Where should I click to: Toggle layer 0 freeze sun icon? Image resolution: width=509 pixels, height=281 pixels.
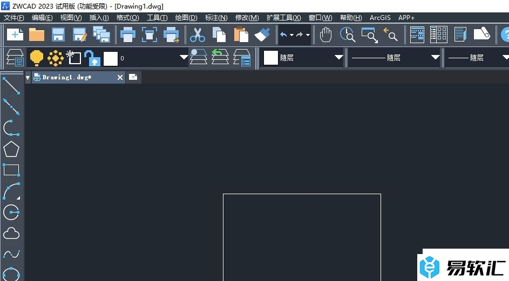pos(56,58)
